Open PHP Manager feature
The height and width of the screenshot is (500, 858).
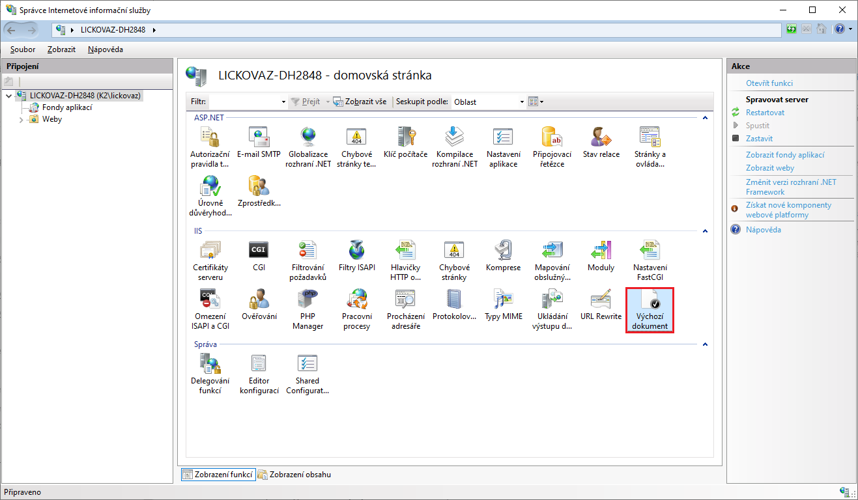click(x=307, y=309)
